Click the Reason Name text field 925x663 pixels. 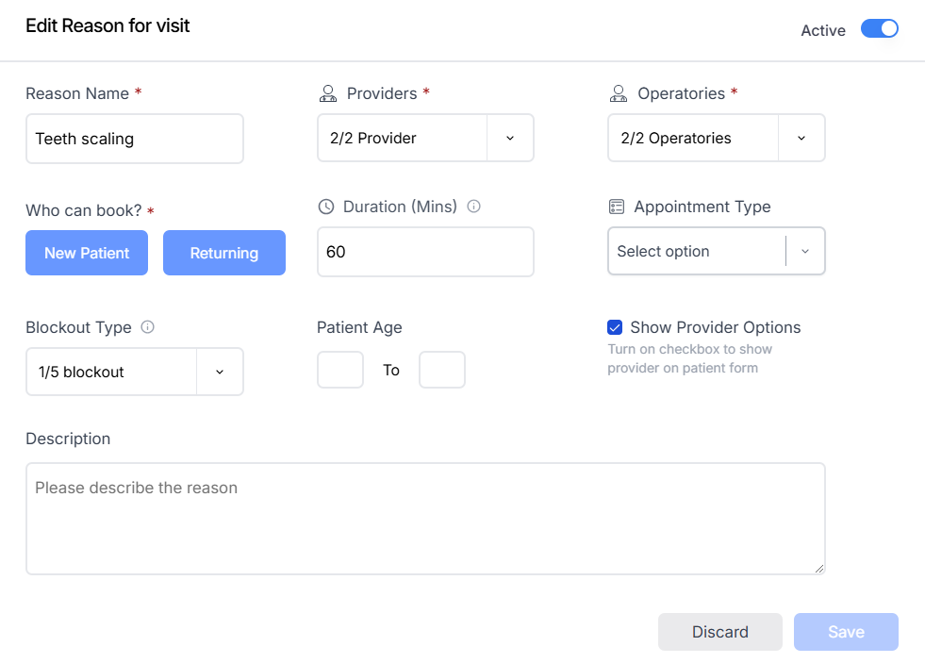point(135,139)
